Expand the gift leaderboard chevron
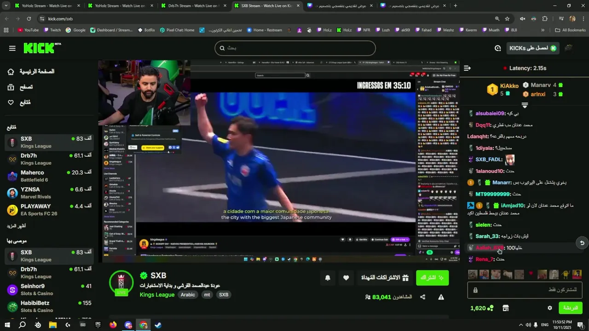The width and height of the screenshot is (589, 331). pos(525,105)
